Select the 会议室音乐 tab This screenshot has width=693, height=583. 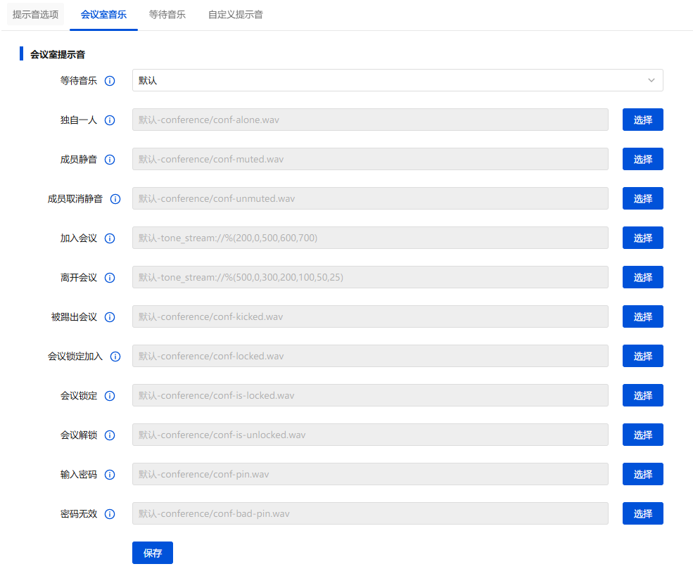103,14
